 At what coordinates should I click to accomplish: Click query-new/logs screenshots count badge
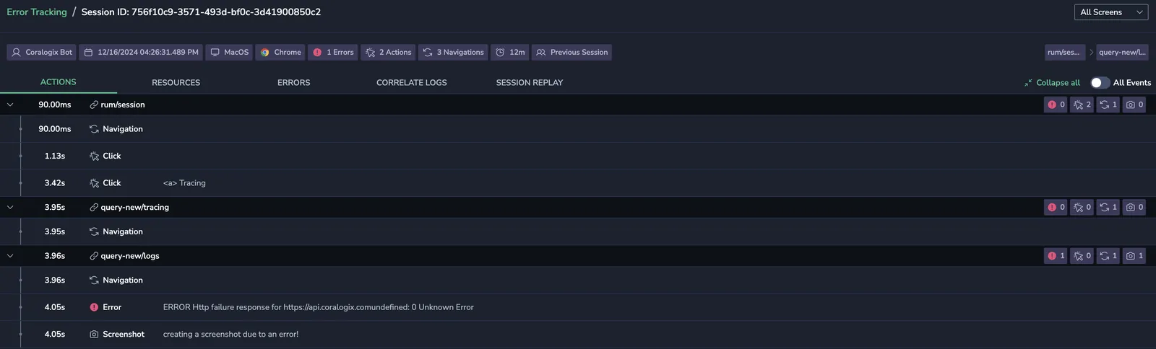pyautogui.click(x=1134, y=256)
